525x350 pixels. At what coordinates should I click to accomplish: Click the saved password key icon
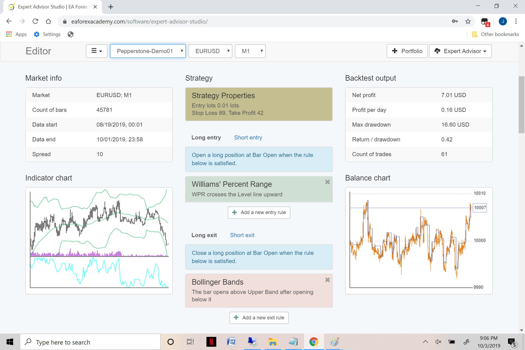455,21
